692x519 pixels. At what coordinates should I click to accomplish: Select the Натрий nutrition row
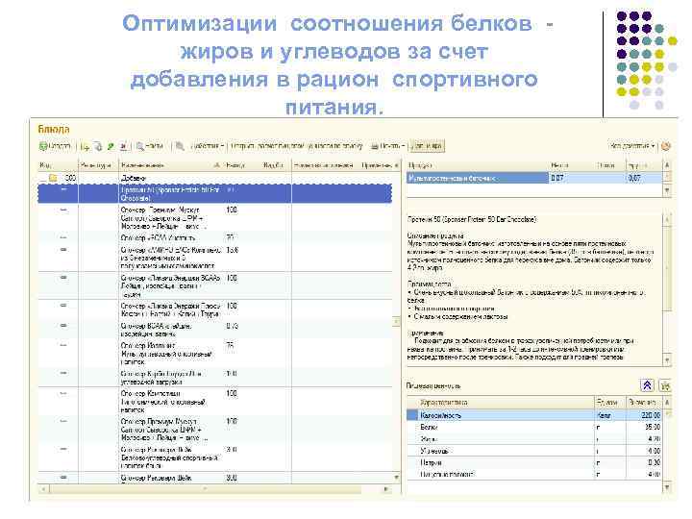pos(534,462)
